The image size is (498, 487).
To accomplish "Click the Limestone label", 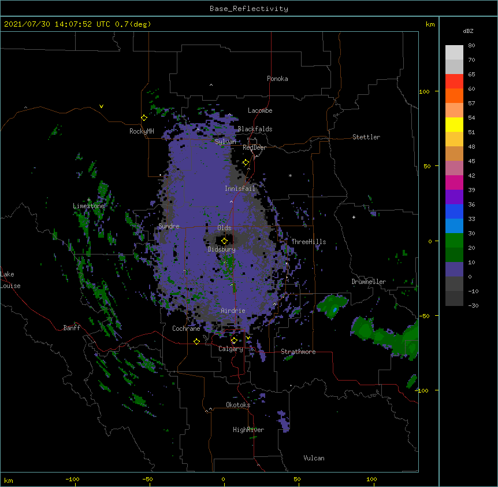I will [88, 206].
